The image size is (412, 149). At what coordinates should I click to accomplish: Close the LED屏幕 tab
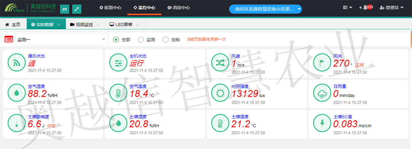[137, 25]
